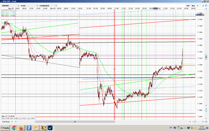The width and height of the screenshot is (209, 131).
Task: Click the trading platform taskbar icon
Action: tap(50, 128)
